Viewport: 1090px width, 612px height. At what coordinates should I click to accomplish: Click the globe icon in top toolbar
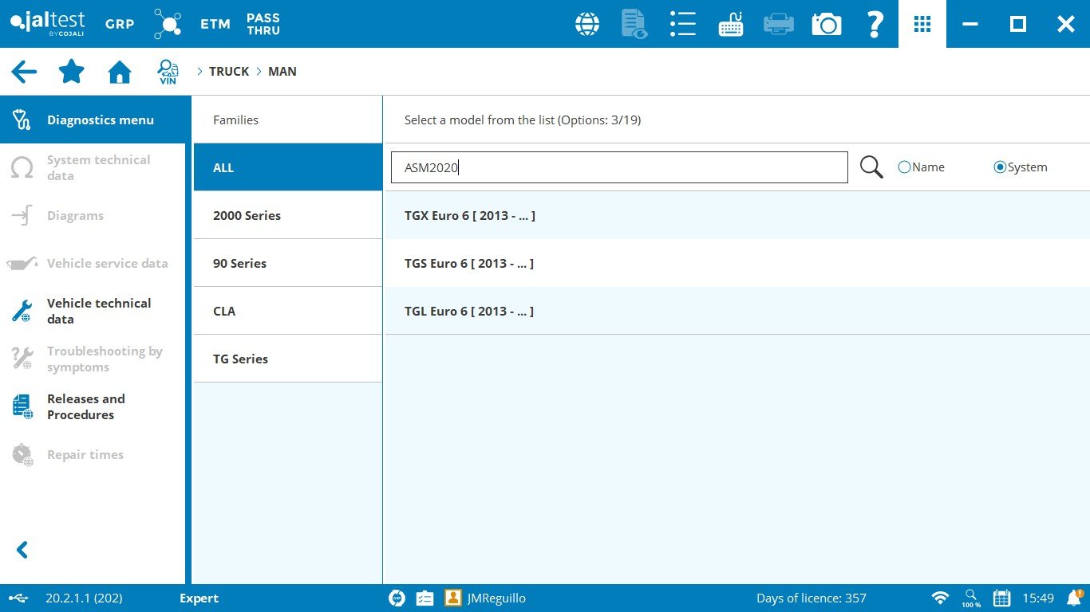(x=587, y=24)
